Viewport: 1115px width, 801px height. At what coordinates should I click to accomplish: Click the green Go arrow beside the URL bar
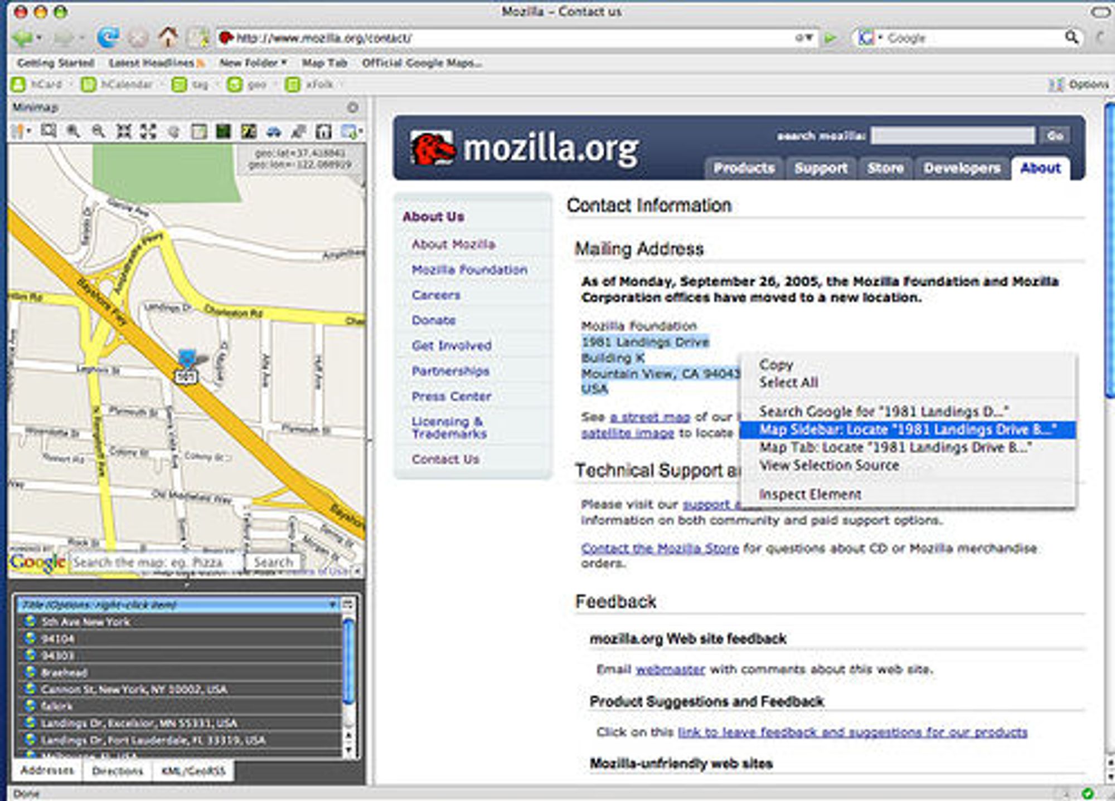click(831, 38)
